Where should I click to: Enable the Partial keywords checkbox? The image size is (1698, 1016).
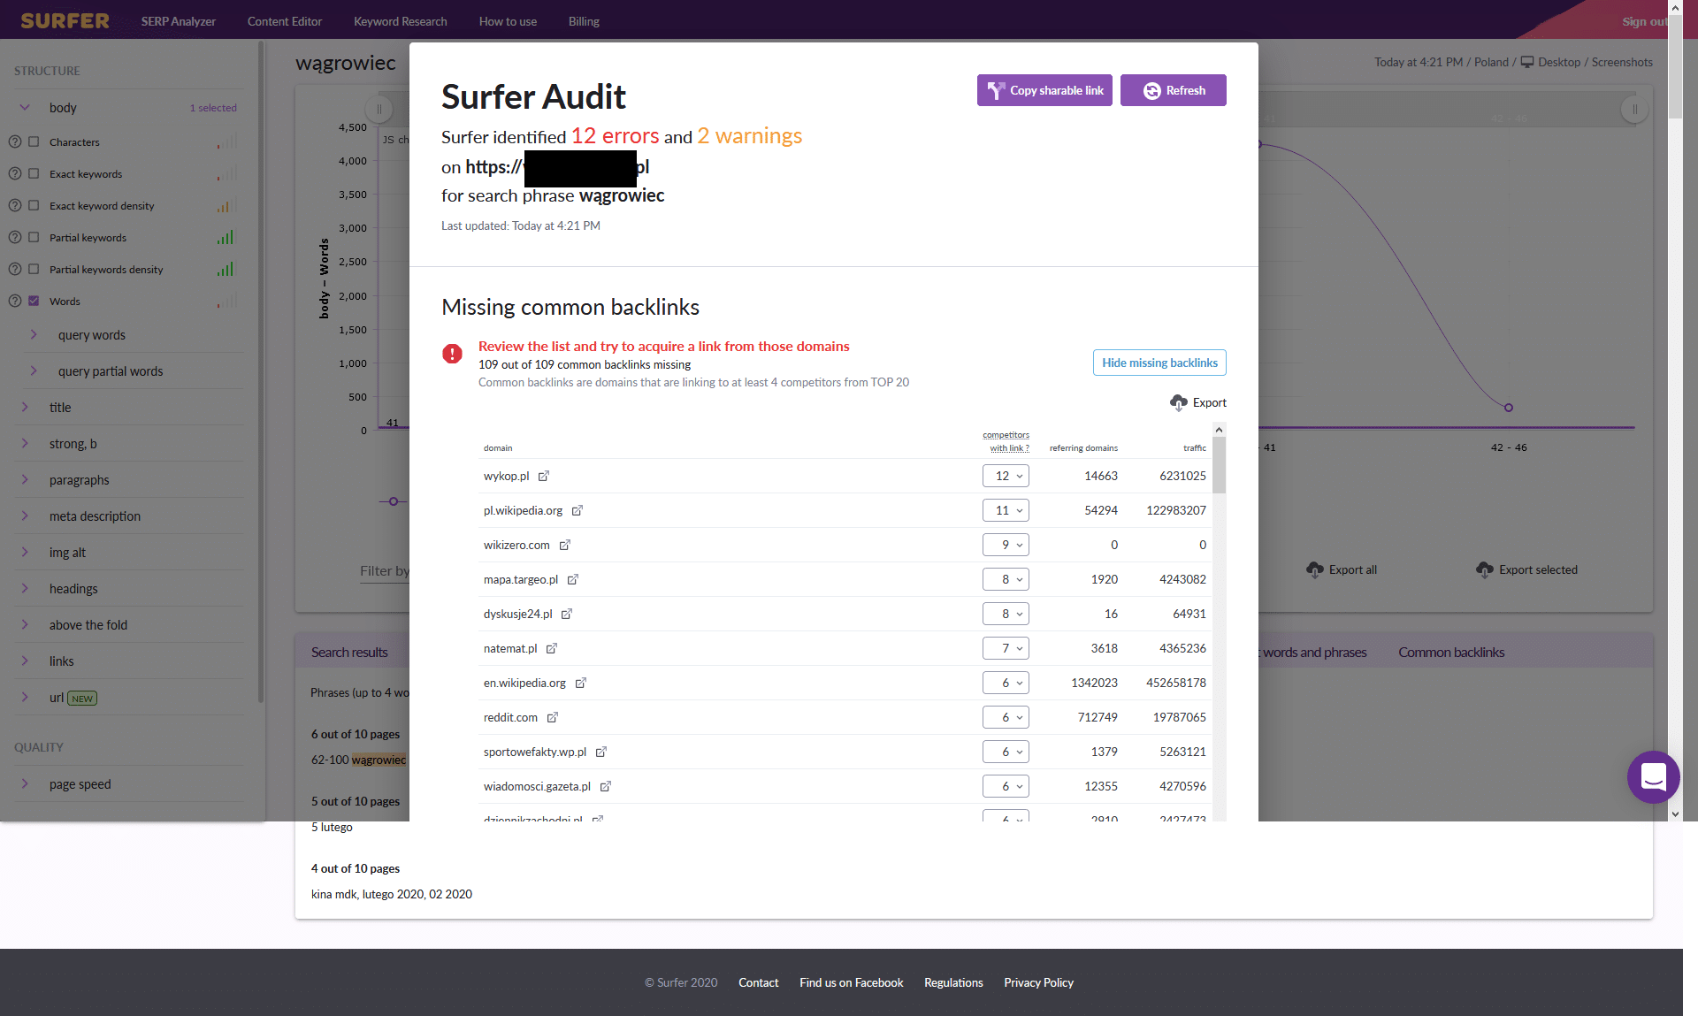pos(34,237)
